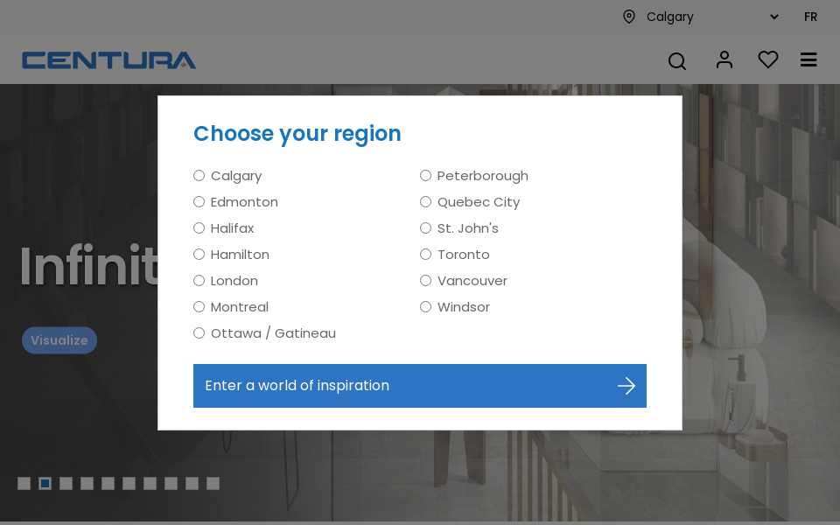This screenshot has width=840, height=525.
Task: Select the Calgary radio button
Action: pos(199,175)
